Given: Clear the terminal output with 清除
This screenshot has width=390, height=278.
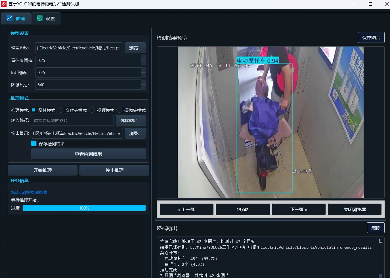Looking at the screenshot, I should 376,227.
